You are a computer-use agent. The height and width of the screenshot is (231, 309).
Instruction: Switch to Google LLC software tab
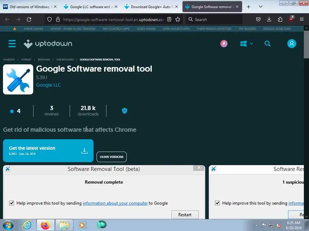click(90, 7)
